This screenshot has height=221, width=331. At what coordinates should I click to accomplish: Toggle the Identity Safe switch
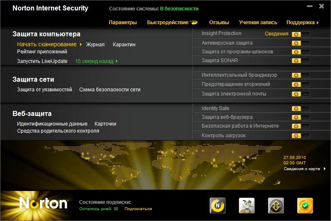(x=301, y=109)
